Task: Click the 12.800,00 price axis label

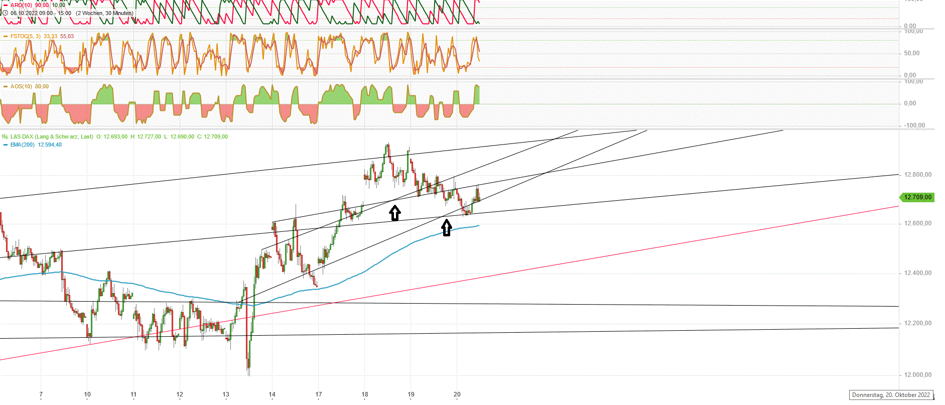Action: click(917, 175)
